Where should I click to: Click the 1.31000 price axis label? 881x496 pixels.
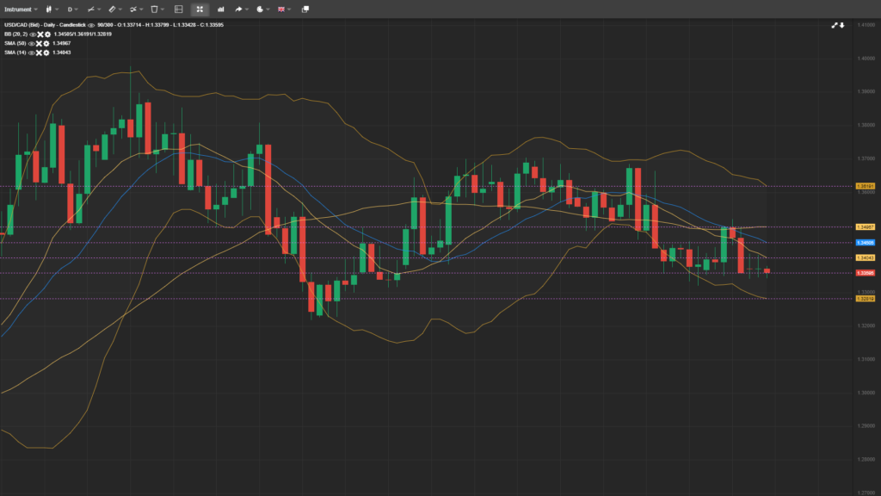coord(866,359)
